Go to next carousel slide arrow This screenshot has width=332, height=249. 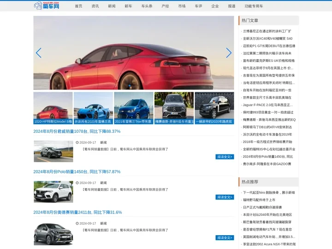coord(229,53)
